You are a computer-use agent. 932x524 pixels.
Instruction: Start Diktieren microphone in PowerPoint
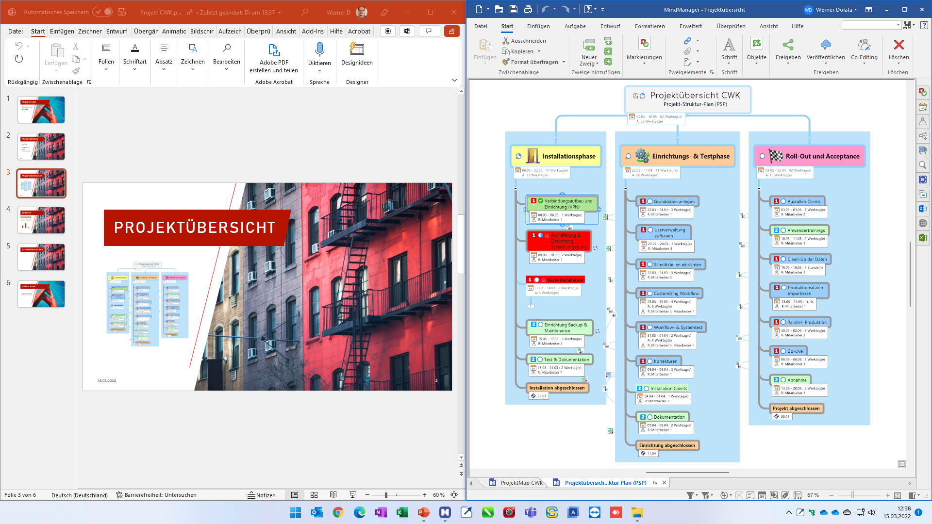pyautogui.click(x=319, y=49)
